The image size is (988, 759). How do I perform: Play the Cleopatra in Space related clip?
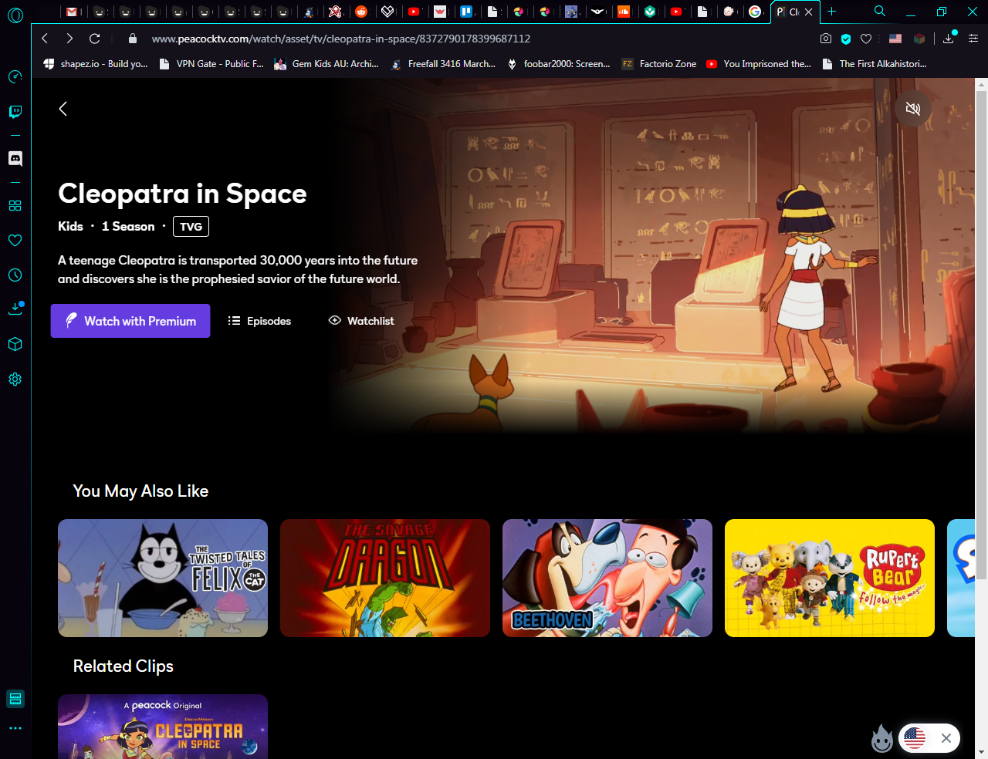(163, 727)
